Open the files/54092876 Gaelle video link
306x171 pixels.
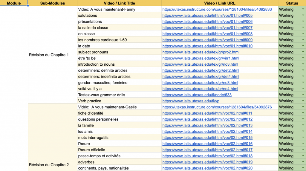[x=217, y=107]
